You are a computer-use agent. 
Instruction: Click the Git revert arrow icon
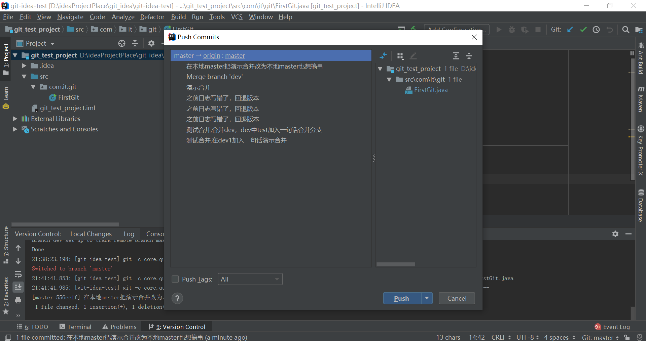point(610,30)
